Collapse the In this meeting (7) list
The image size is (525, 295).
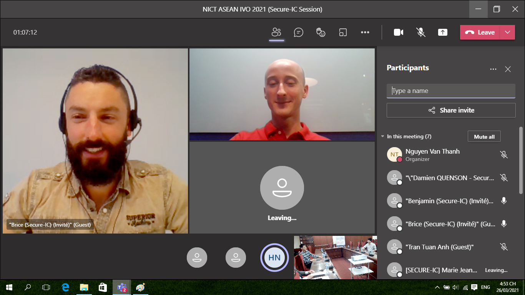point(383,136)
